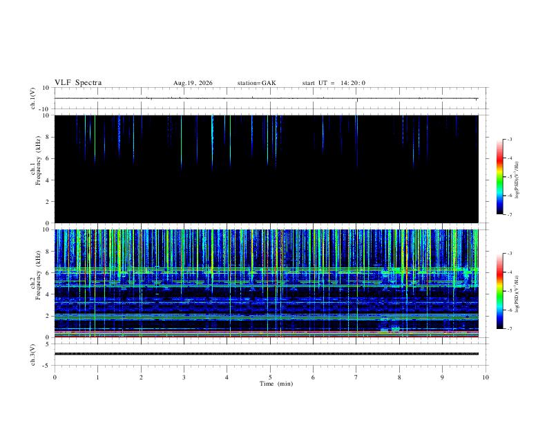Click the 10 minute tick on time axis
The height and width of the screenshot is (423, 547).
(486, 377)
